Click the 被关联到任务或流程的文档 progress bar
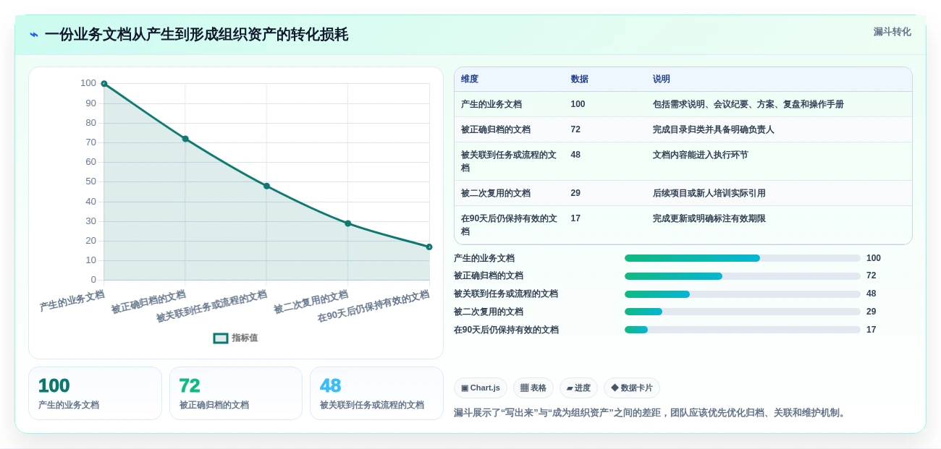 point(743,294)
